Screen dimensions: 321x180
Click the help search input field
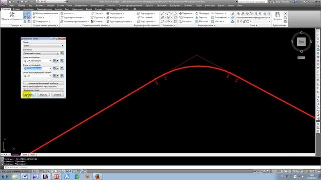[252, 2]
